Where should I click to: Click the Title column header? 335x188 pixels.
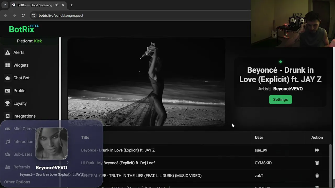coord(85,138)
